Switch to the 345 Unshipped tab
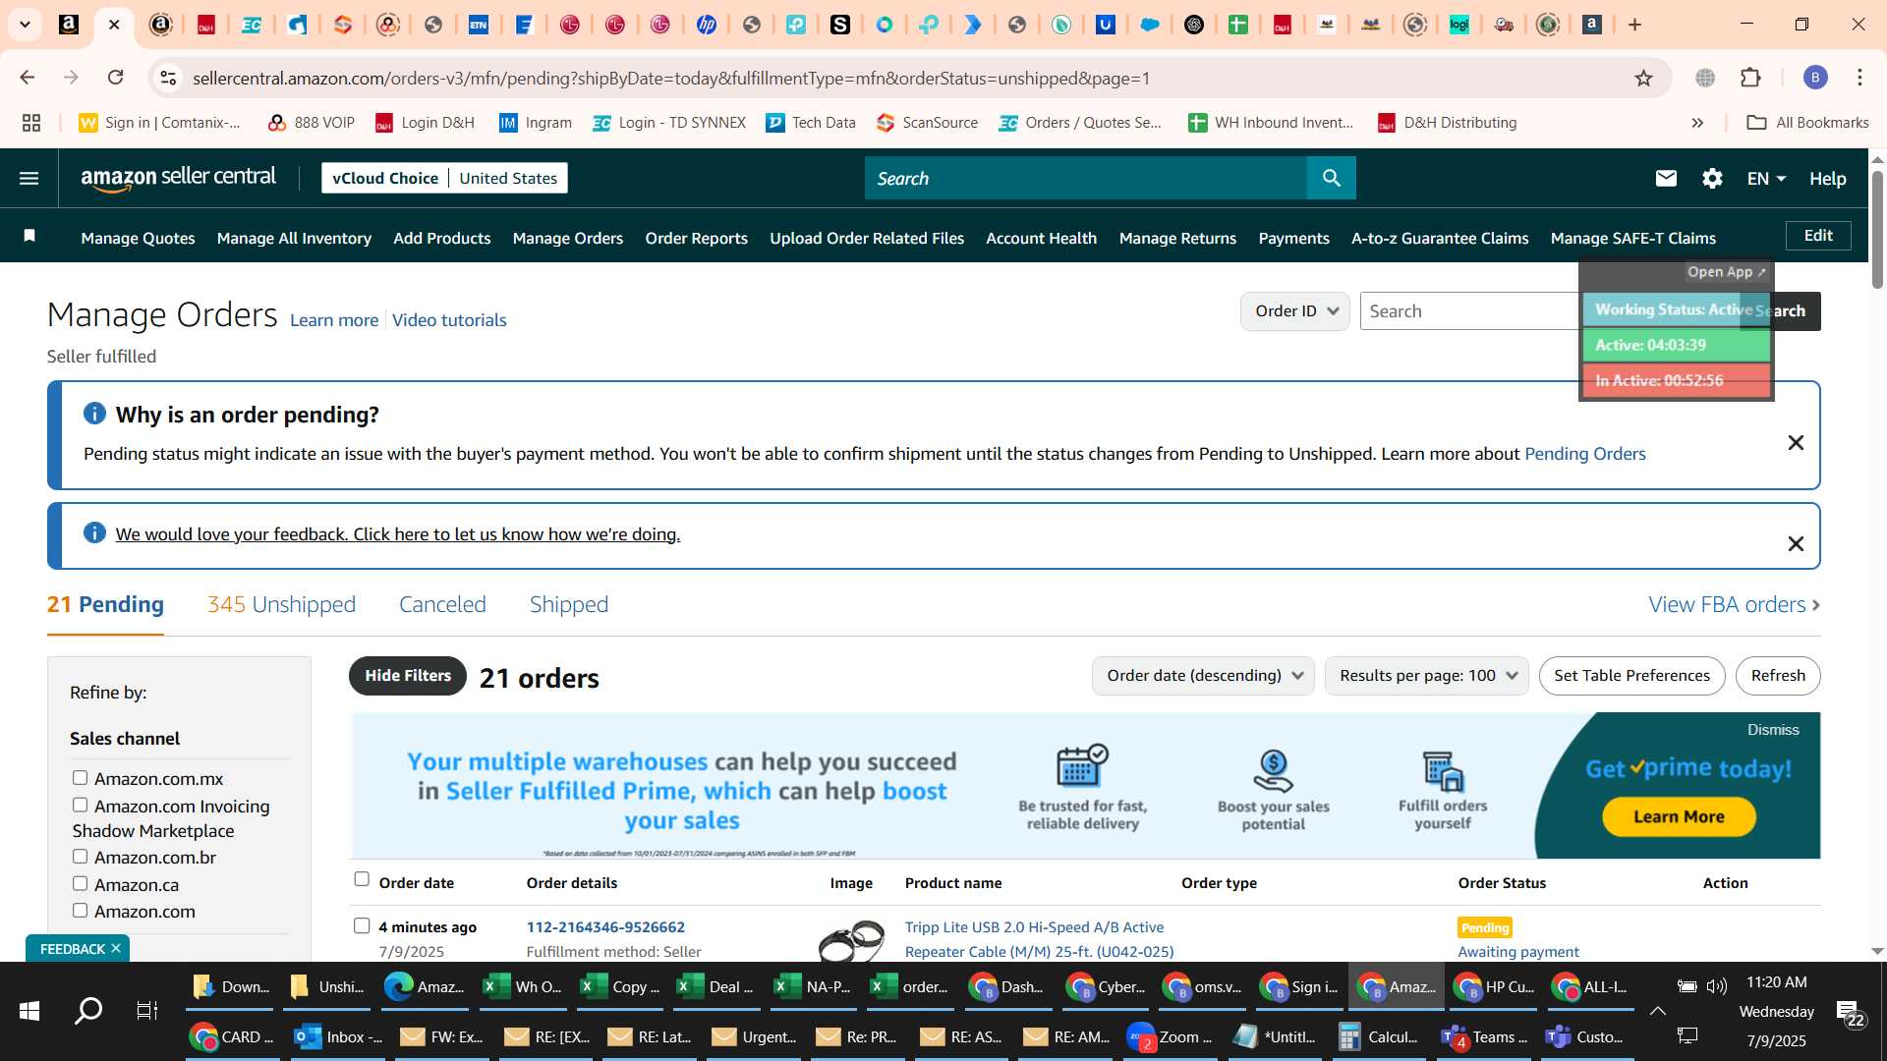 [281, 604]
